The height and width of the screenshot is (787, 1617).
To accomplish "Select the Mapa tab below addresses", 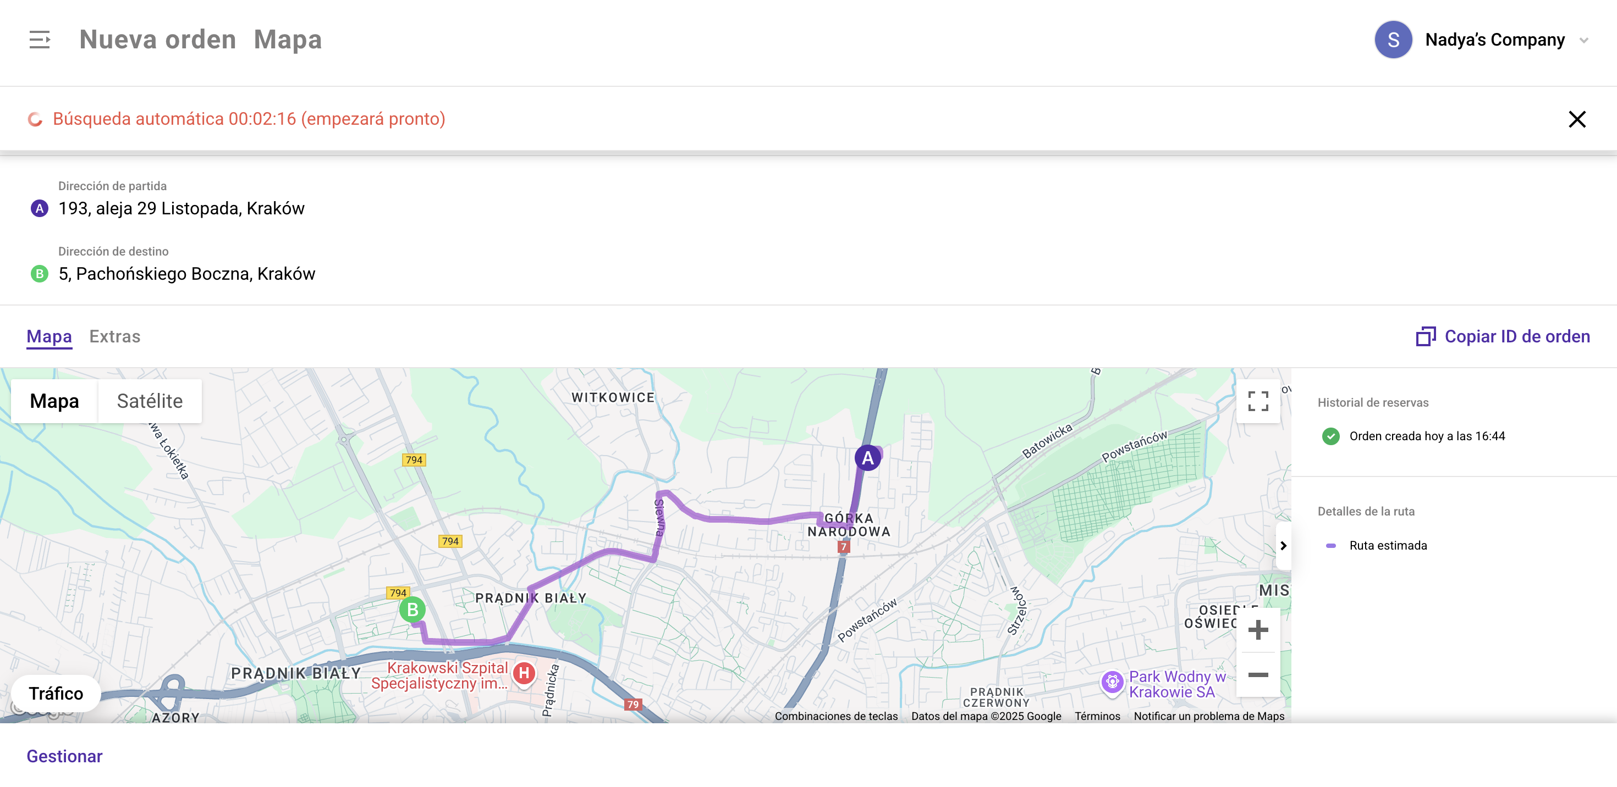I will tap(49, 337).
